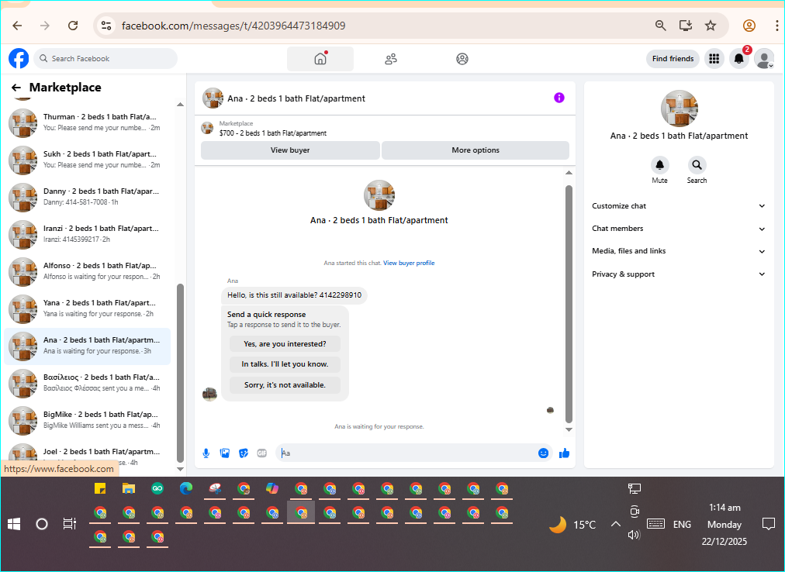
Task: Open Chrome profile icon
Action: (749, 26)
